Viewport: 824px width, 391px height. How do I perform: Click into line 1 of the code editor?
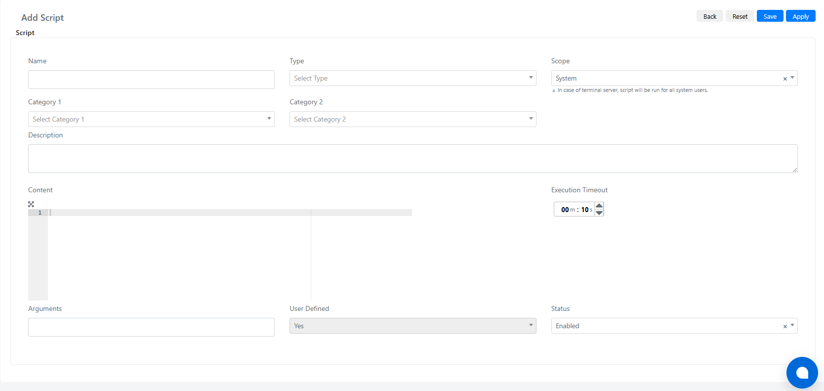point(230,213)
